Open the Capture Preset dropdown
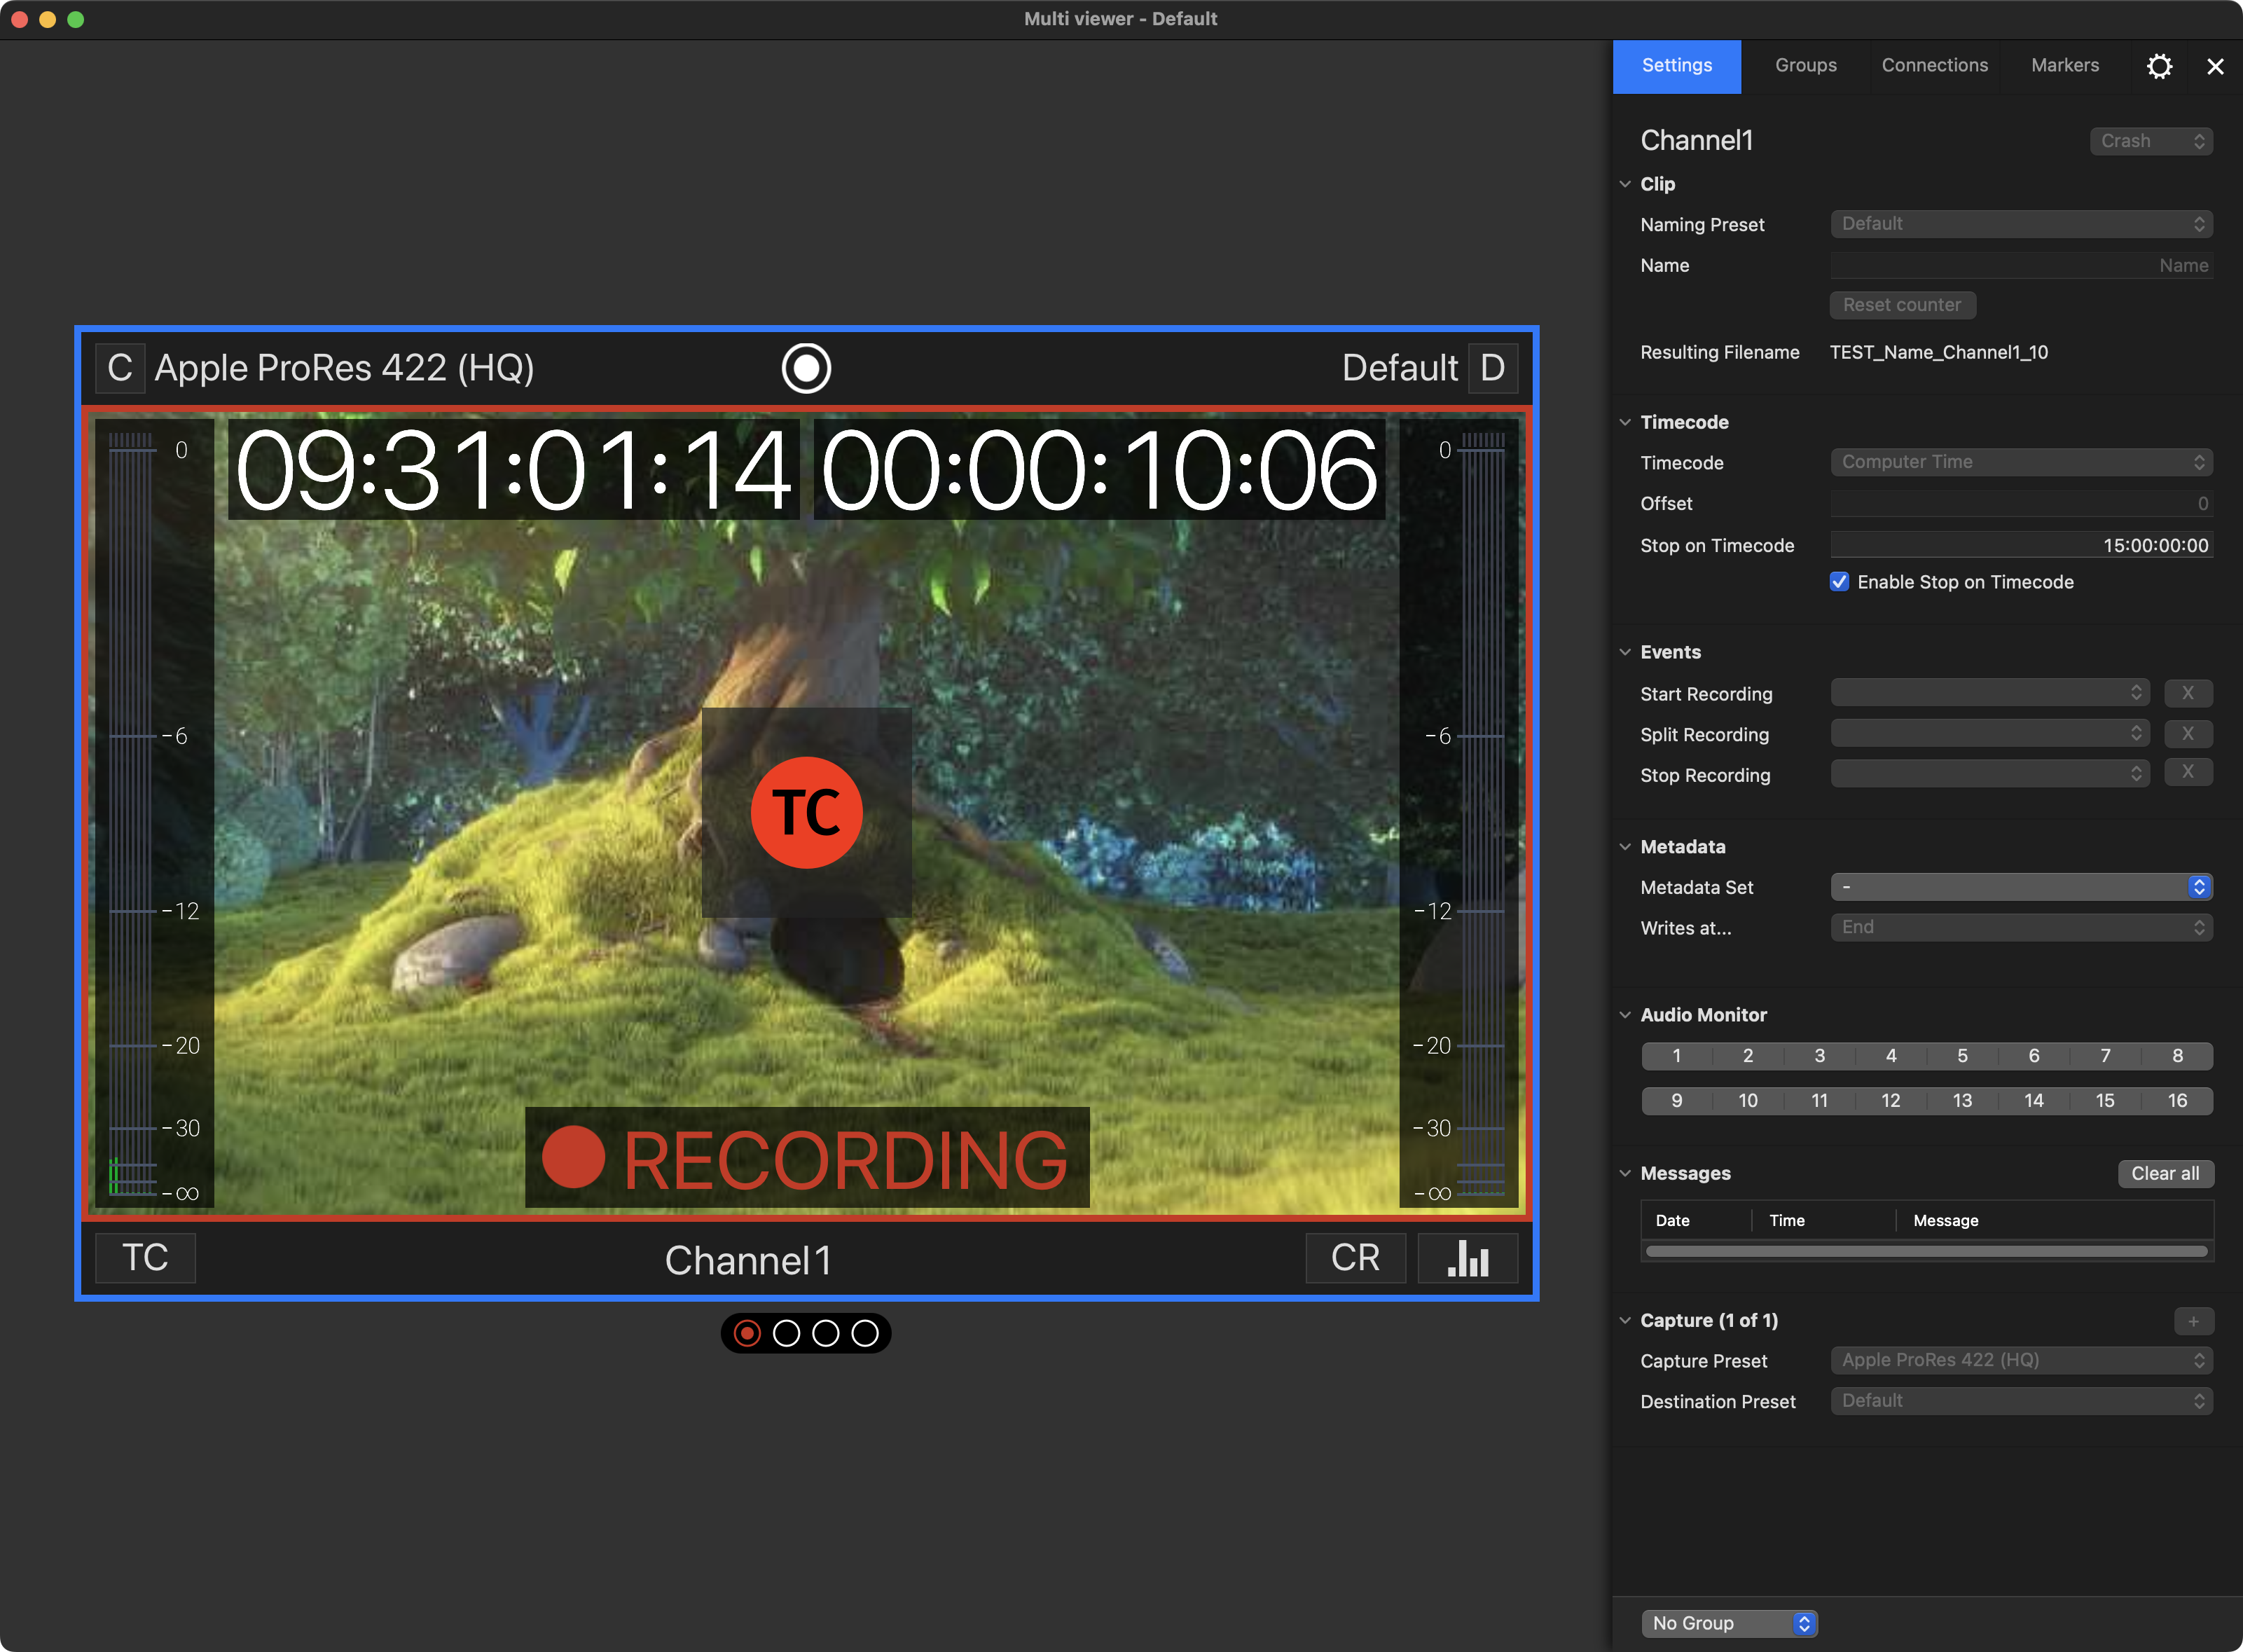Screen dimensions: 2243x1652 point(2021,1360)
